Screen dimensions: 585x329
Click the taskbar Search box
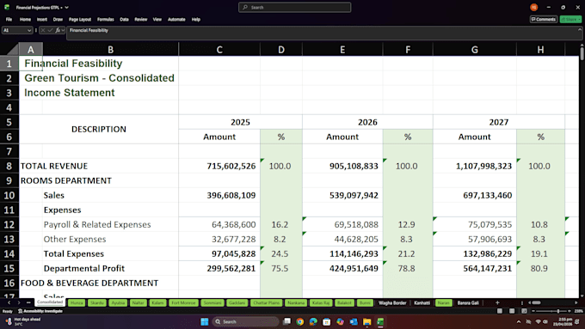pos(246,321)
